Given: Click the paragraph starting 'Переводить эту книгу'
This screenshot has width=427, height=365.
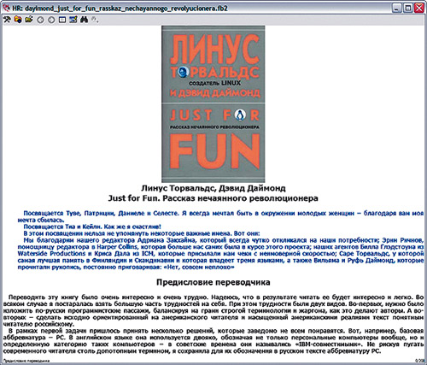Looking at the screenshot, I should click(213, 310).
